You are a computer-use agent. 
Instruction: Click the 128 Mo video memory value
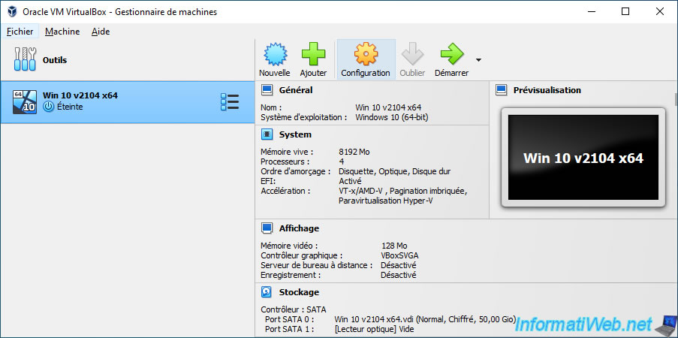[394, 246]
